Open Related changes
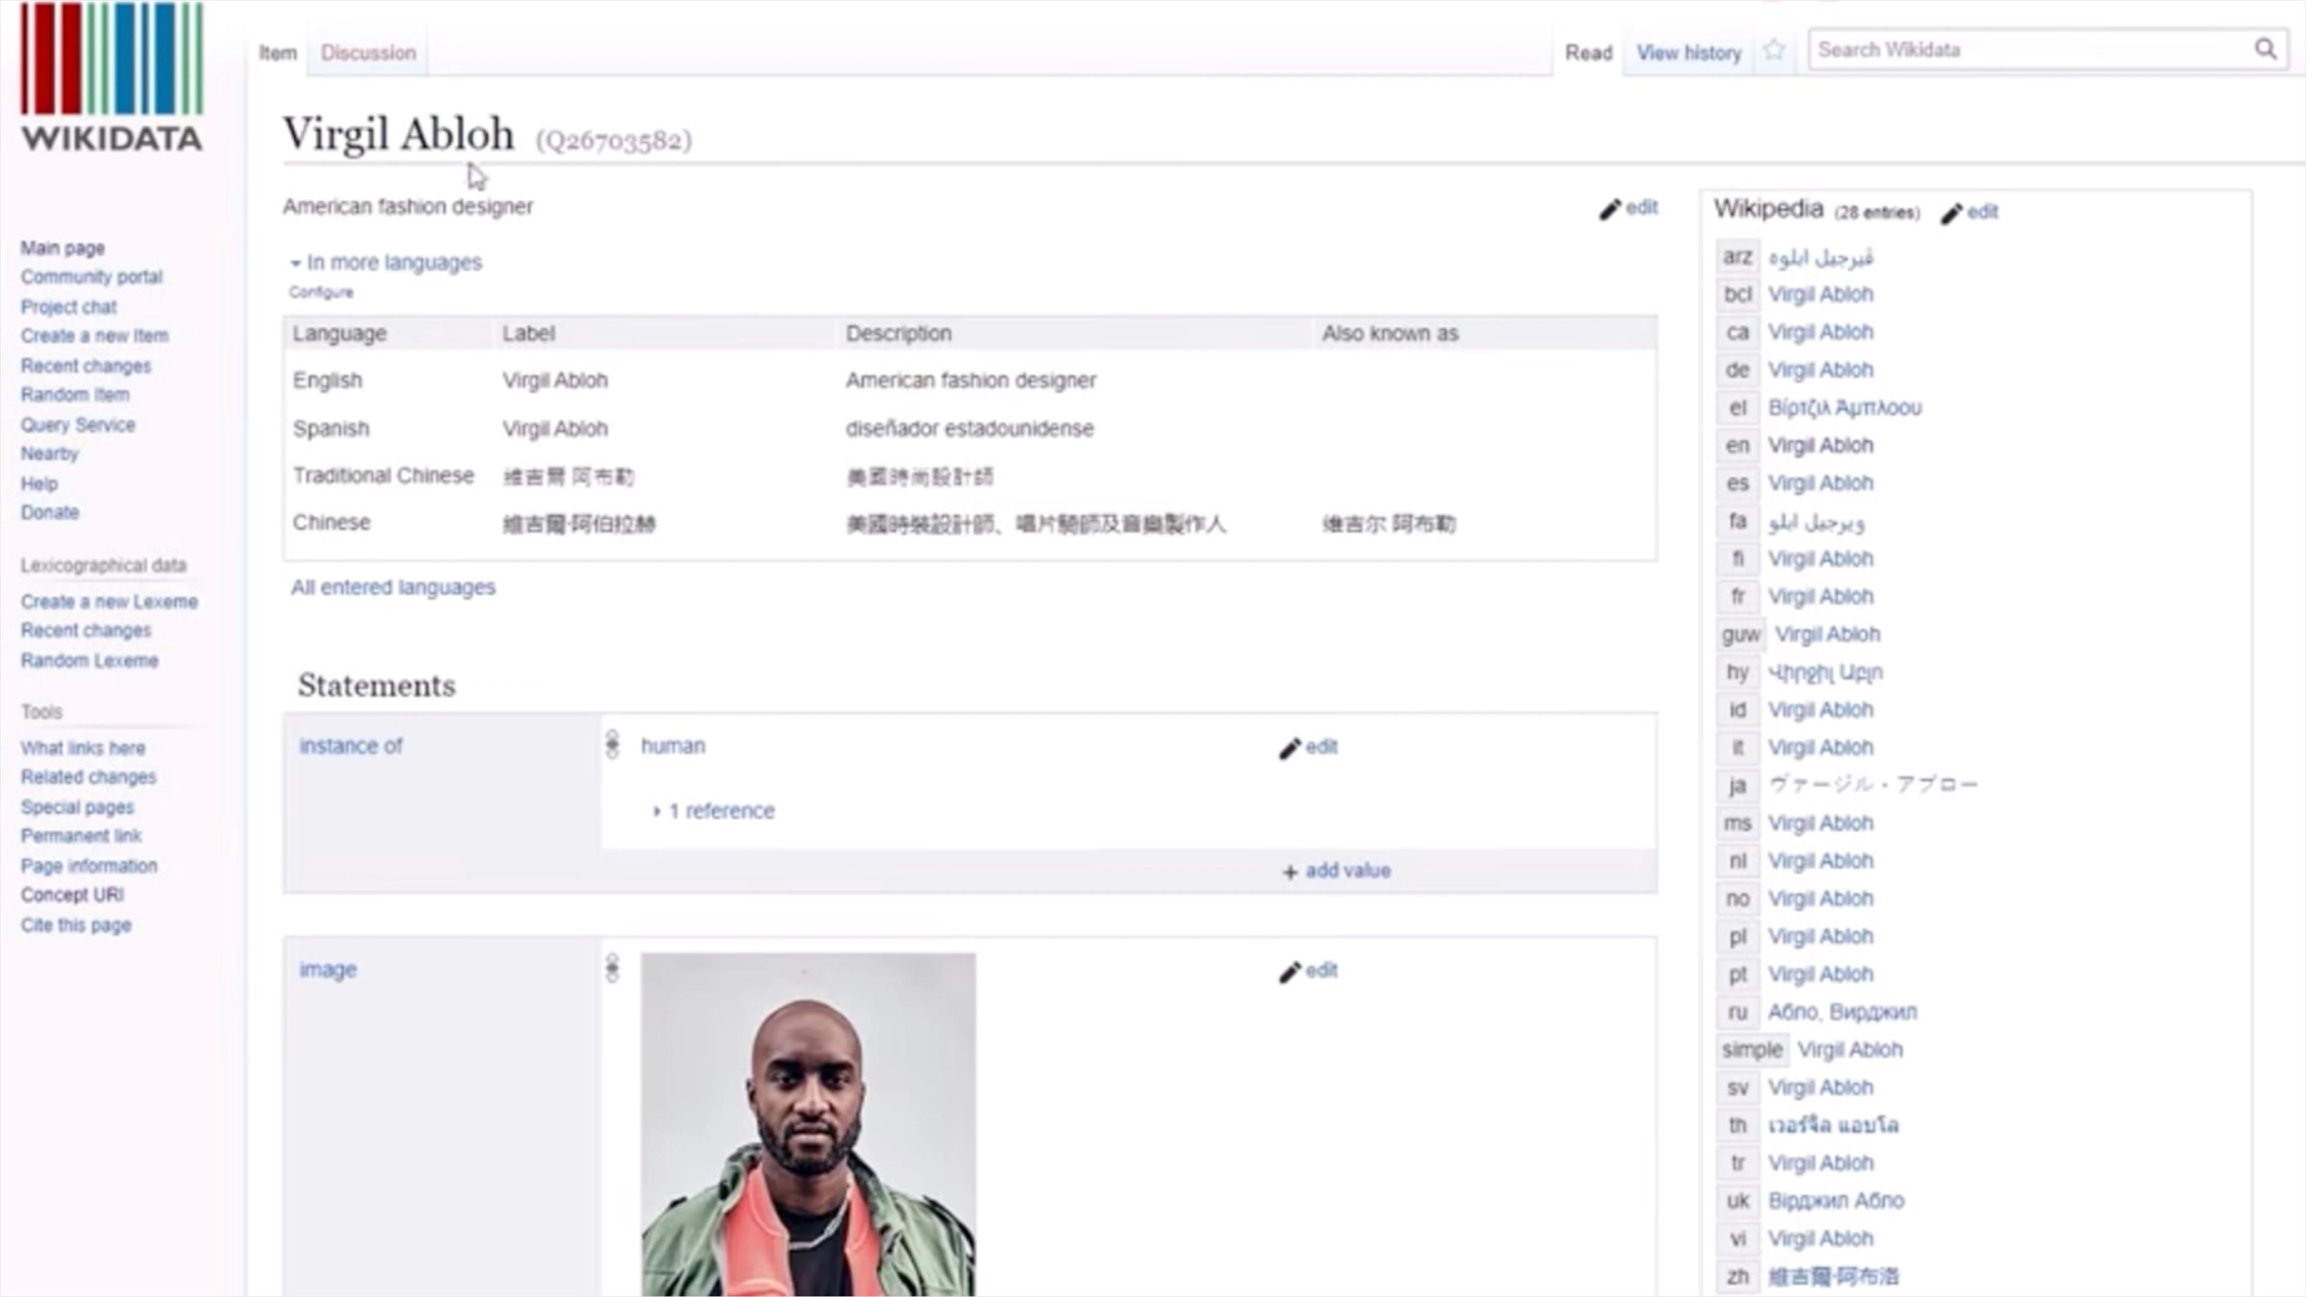 coord(88,777)
